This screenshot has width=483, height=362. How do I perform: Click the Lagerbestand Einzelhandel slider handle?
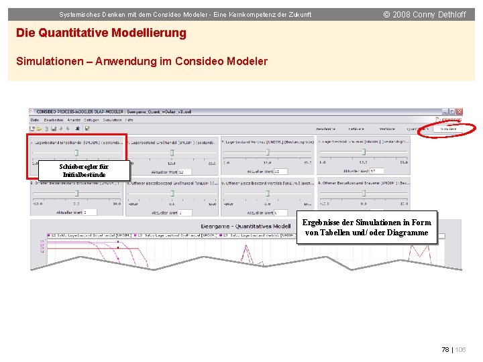click(76, 152)
